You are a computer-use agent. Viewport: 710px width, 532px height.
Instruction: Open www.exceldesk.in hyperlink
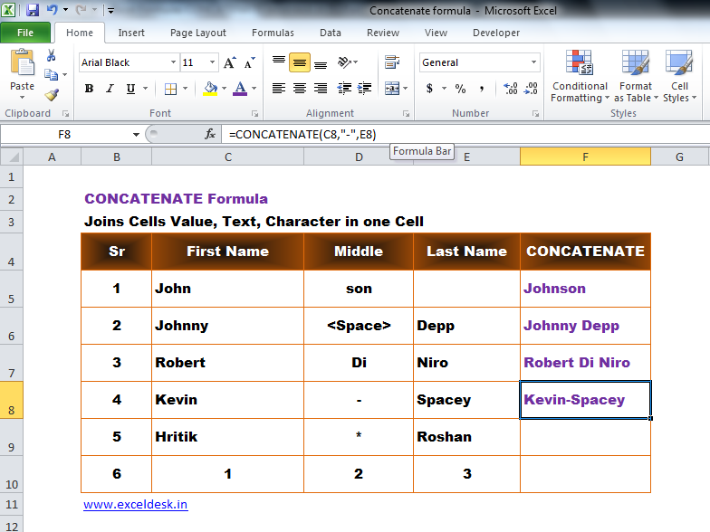136,505
